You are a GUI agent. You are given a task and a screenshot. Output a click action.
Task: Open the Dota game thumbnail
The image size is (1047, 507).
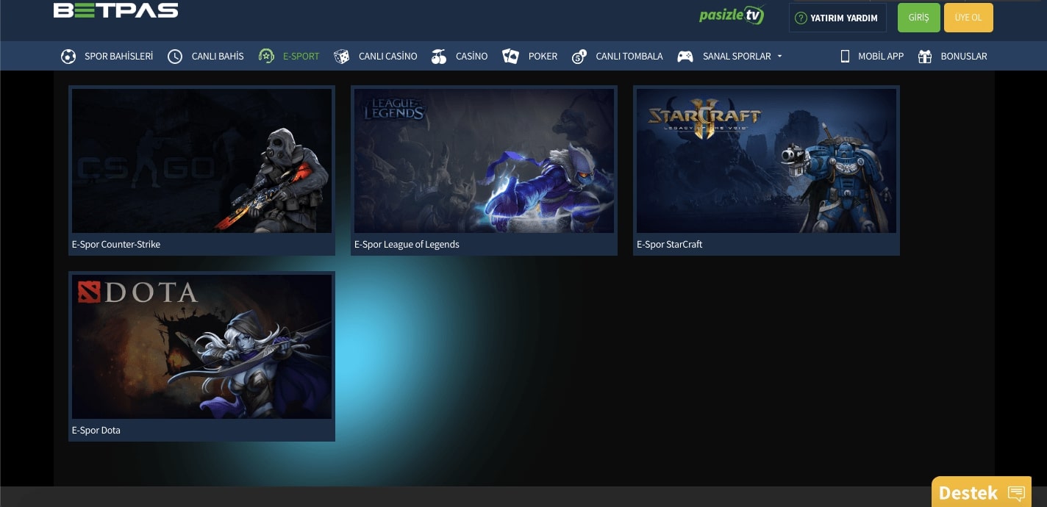coord(201,347)
